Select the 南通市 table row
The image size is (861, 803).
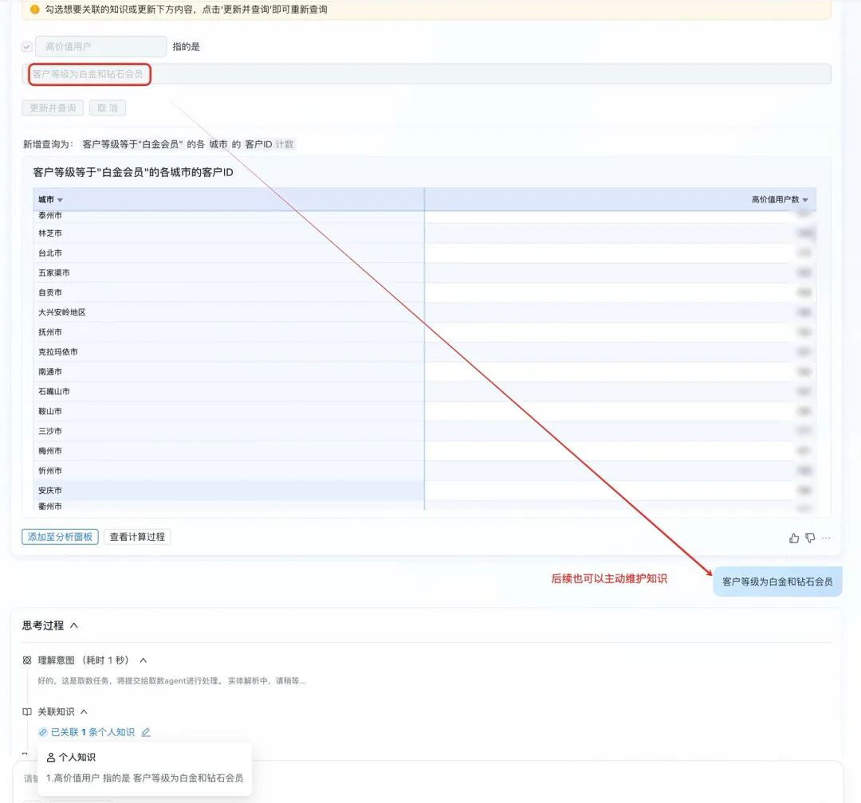[424, 371]
